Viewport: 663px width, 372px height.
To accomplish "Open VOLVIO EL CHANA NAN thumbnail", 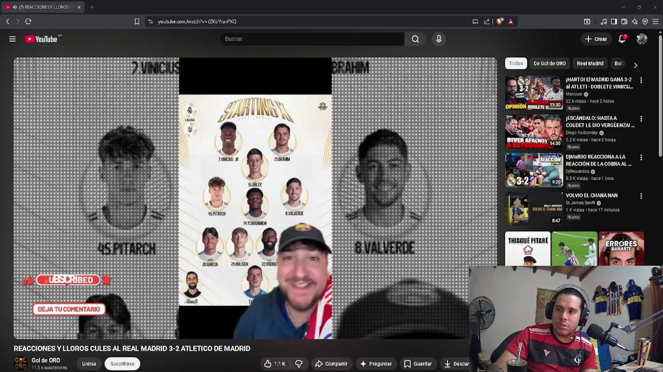I will 534,209.
